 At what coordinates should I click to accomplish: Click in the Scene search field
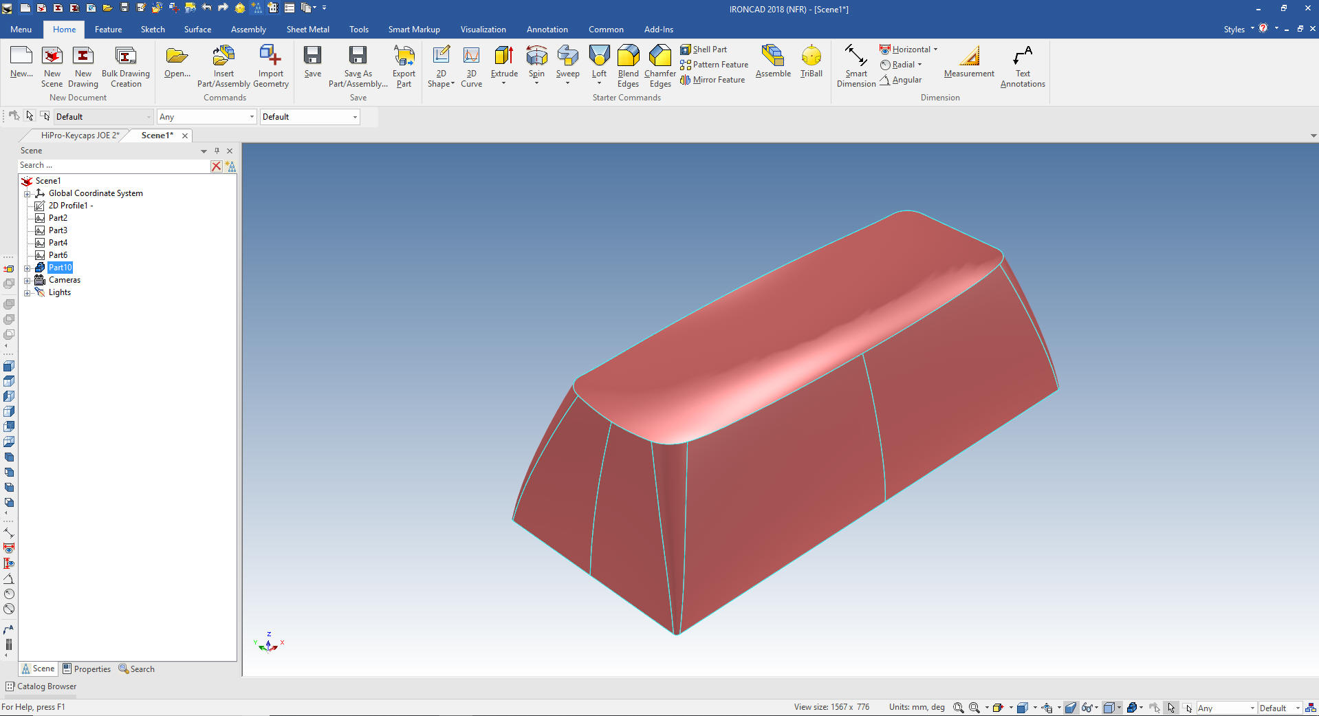[x=113, y=166]
